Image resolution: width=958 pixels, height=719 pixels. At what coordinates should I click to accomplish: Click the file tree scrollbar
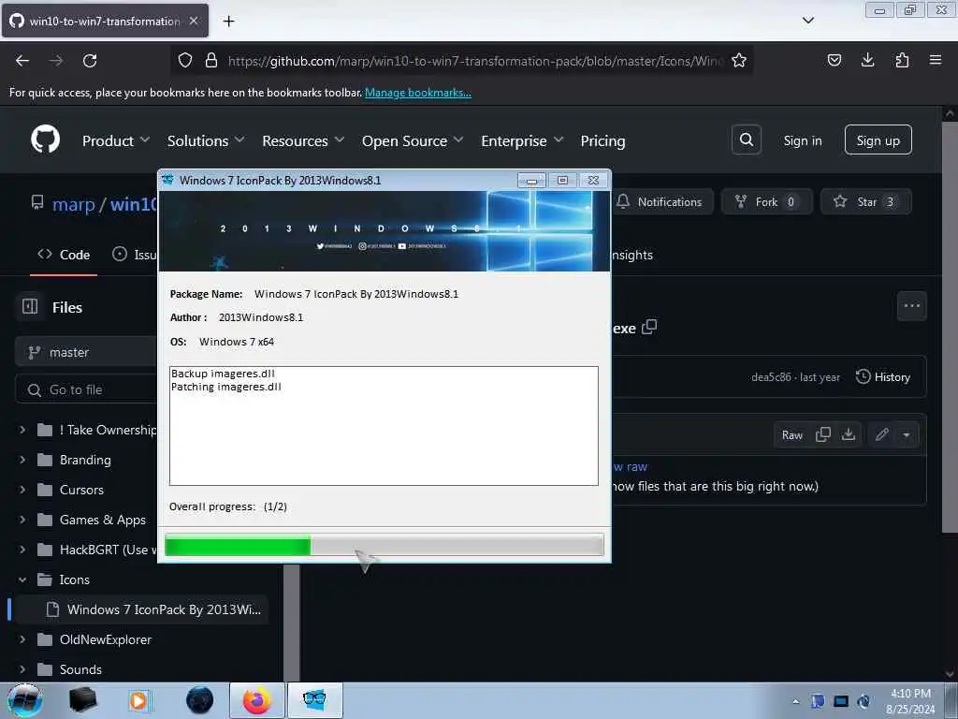pyautogui.click(x=292, y=623)
